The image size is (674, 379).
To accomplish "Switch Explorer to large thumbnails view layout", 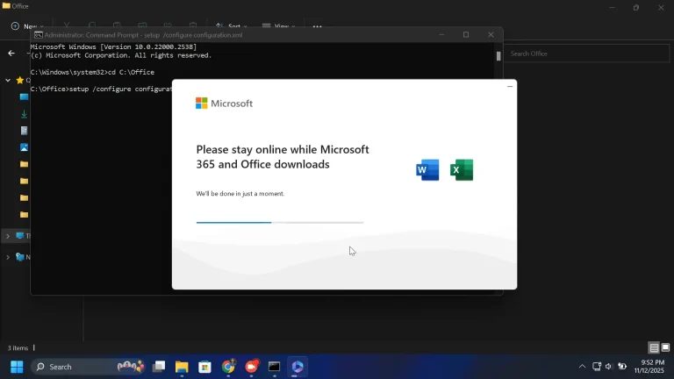I will coord(665,347).
